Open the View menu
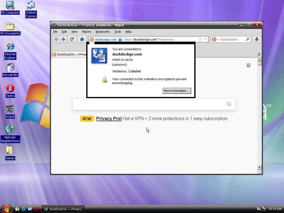This screenshot has height=213, width=284. click(74, 32)
